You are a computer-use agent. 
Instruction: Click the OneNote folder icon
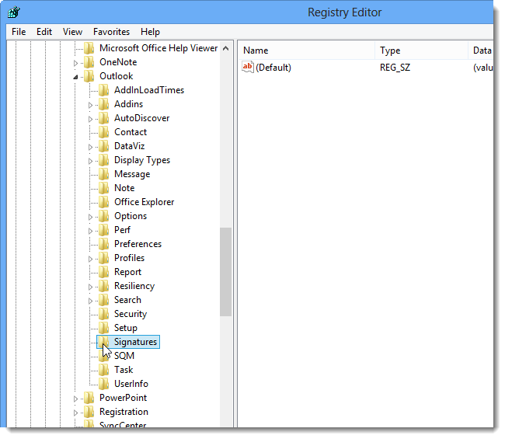[89, 62]
